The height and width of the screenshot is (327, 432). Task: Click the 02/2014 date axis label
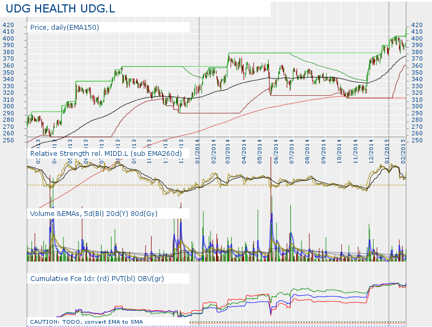click(x=214, y=152)
